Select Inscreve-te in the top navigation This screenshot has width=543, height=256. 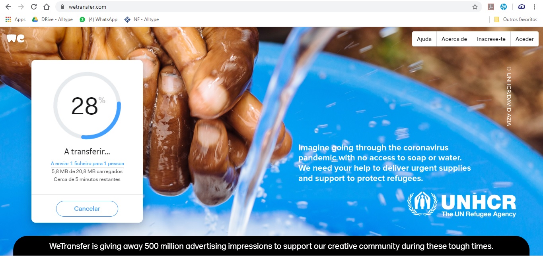click(x=491, y=39)
